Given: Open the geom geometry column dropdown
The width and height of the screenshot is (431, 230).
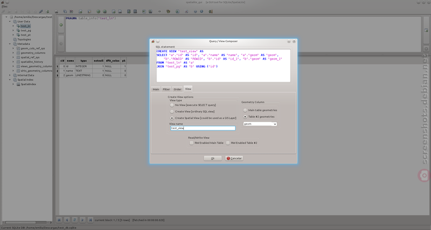Looking at the screenshot, I should pyautogui.click(x=260, y=124).
